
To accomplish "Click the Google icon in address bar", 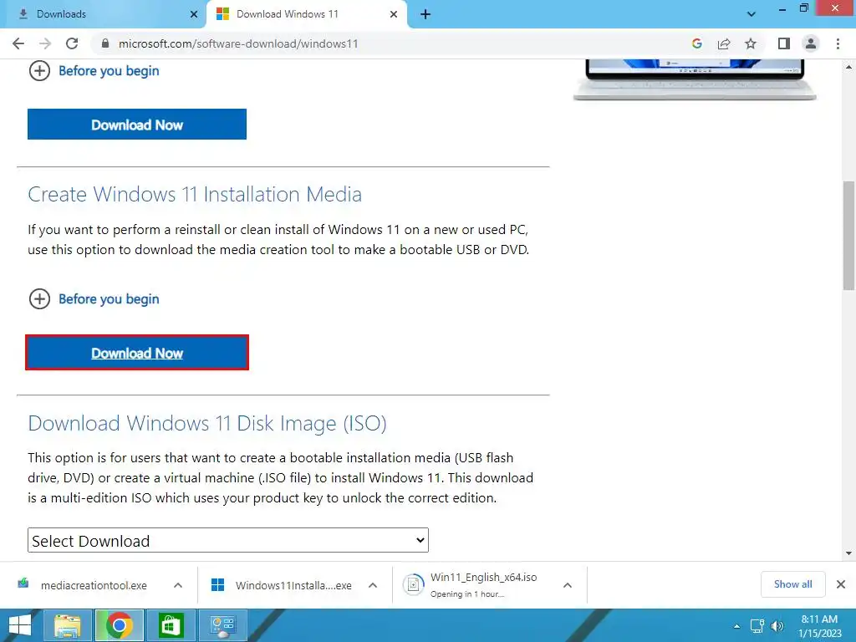I will 696,43.
